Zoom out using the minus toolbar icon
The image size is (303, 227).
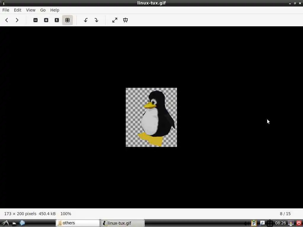click(36, 20)
